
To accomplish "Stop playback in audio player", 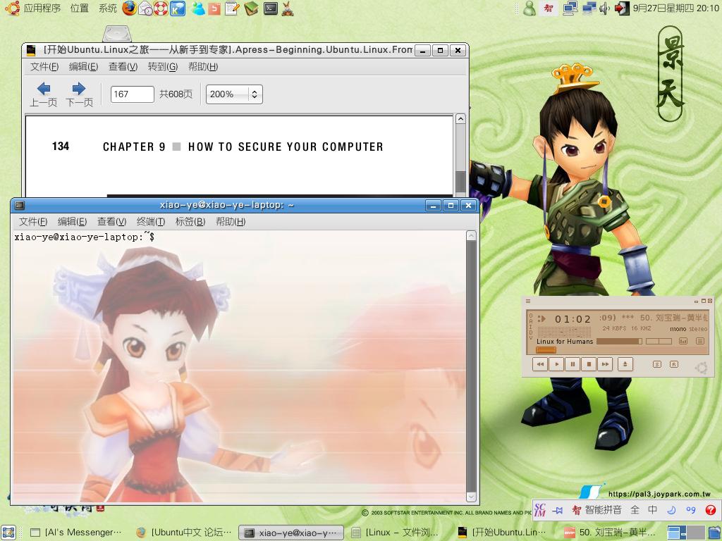I will (x=589, y=364).
